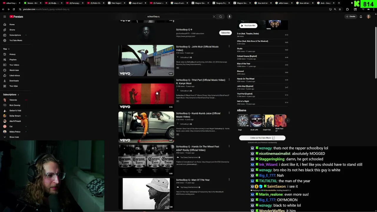Switch to the Yevgeny Prigozhin browser tab
The image size is (377, 212).
click(x=221, y=3)
